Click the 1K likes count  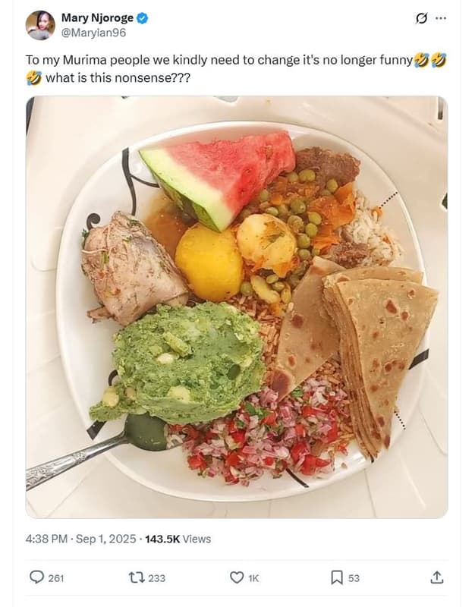point(253,578)
